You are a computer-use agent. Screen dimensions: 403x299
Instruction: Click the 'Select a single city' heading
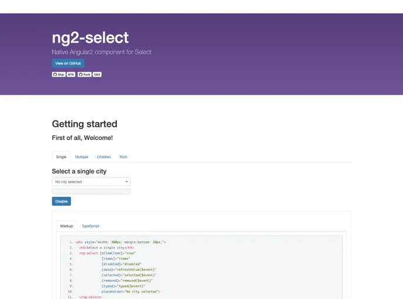[79, 171]
